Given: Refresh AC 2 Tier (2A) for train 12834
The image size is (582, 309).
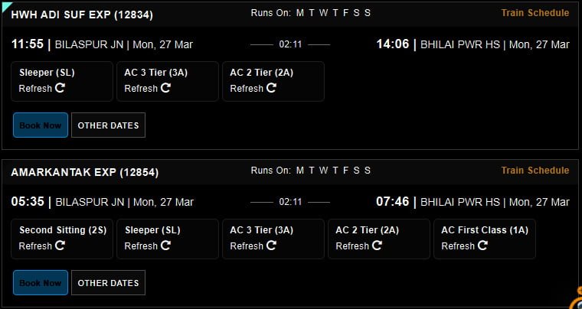Looking at the screenshot, I should [x=253, y=88].
